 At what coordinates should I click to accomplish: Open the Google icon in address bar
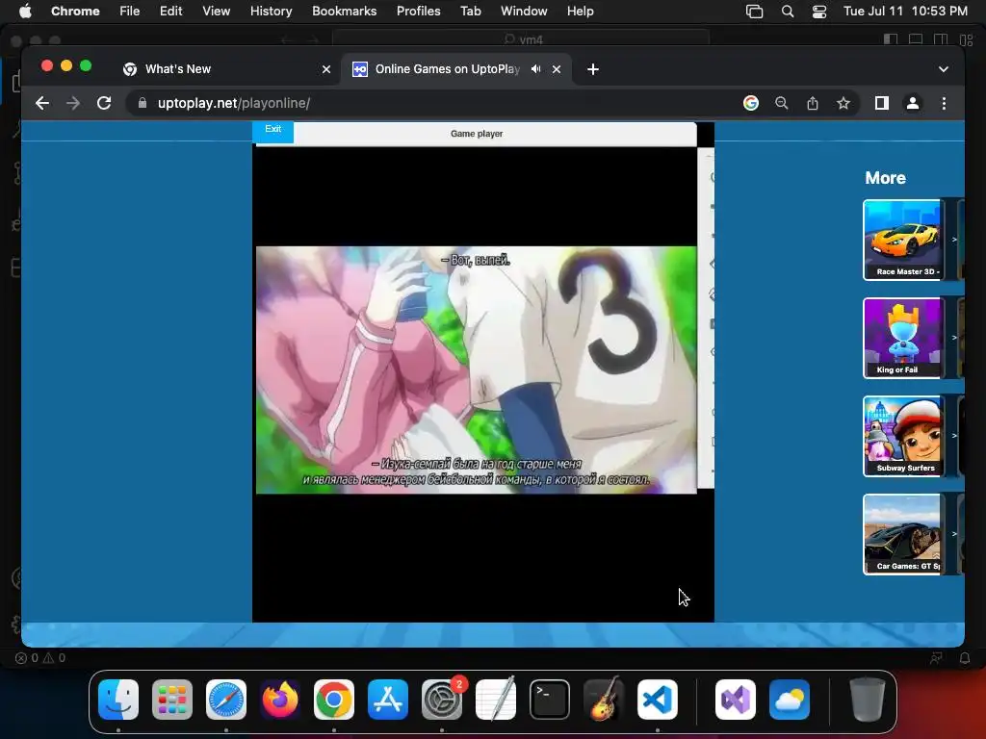751,103
